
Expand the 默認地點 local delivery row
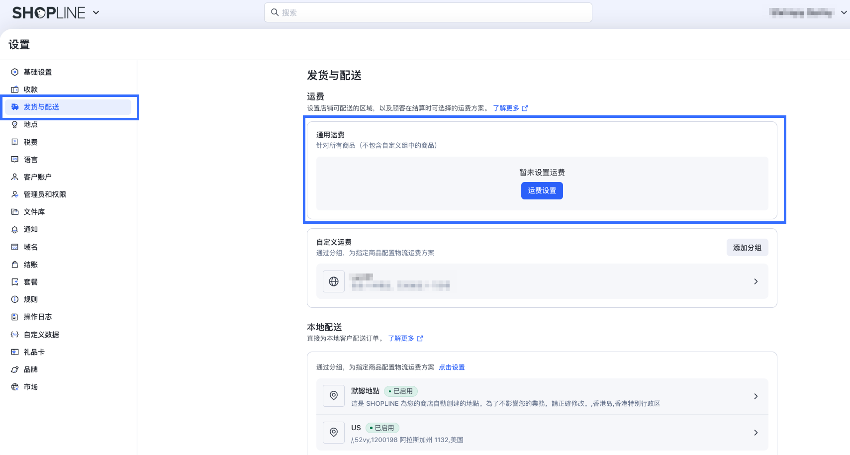(x=756, y=396)
